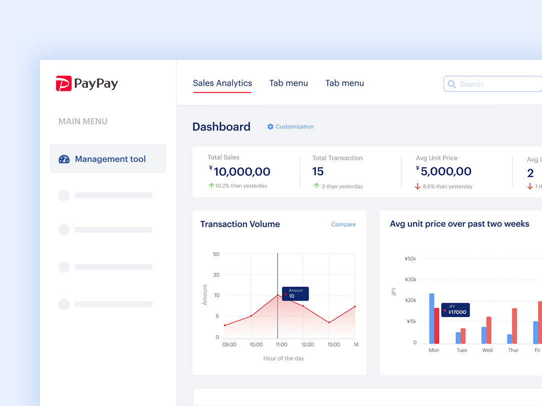This screenshot has height=406, width=542.
Task: Click the Customization gear icon
Action: 270,126
